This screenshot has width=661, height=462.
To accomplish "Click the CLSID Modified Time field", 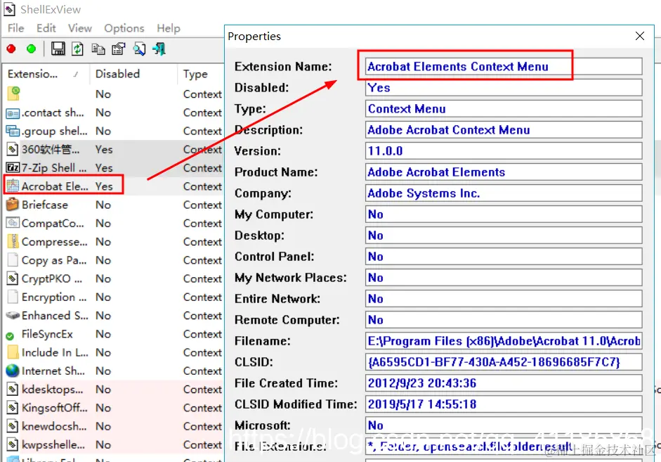I will pos(504,404).
